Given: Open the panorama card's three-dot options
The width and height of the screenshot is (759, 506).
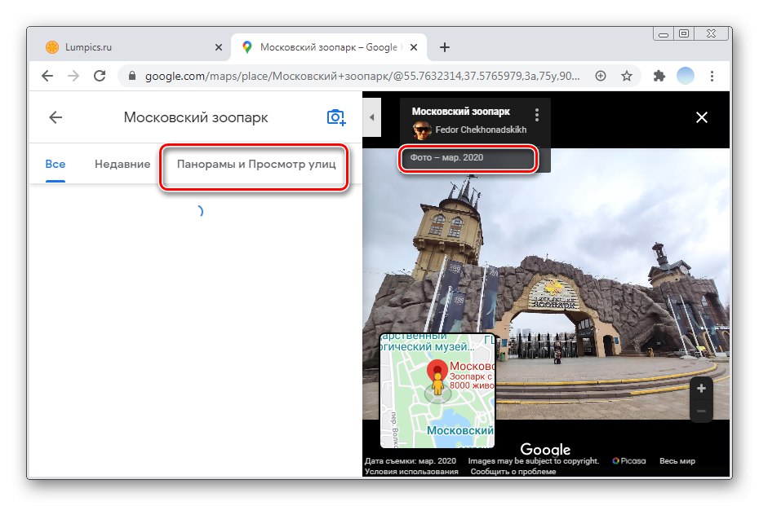Looking at the screenshot, I should pos(536,115).
